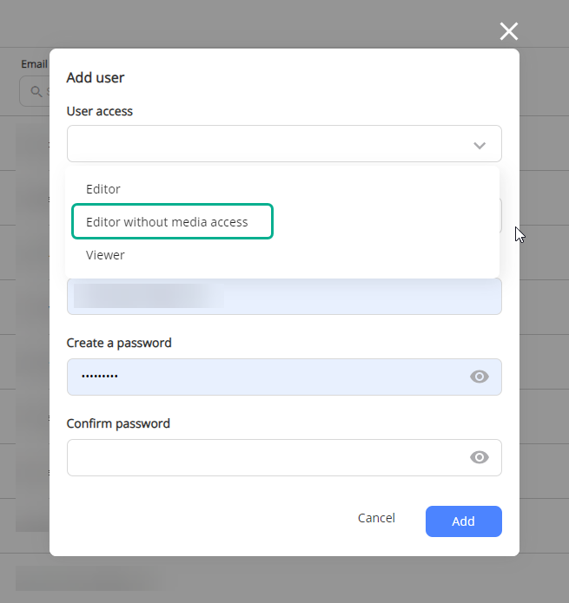Click the partly hidden field beside role list

coord(500,215)
